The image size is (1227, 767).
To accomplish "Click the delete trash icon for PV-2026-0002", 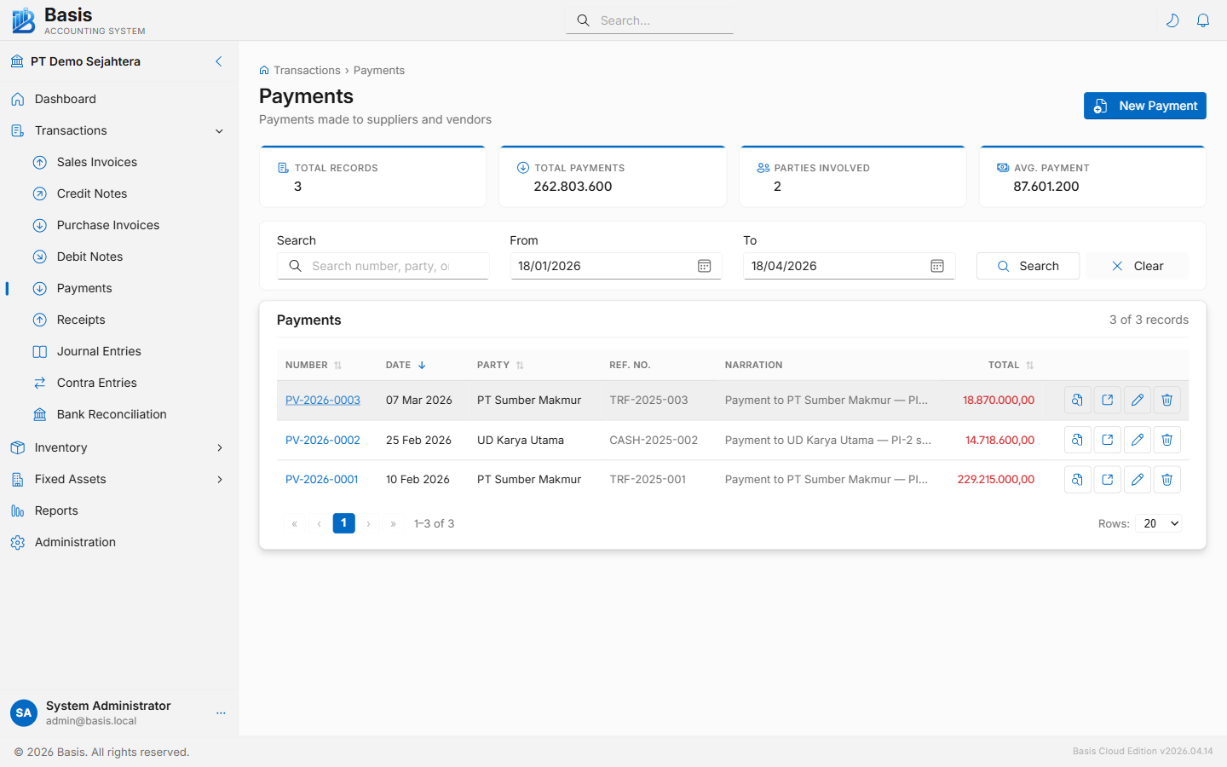I will click(x=1167, y=440).
